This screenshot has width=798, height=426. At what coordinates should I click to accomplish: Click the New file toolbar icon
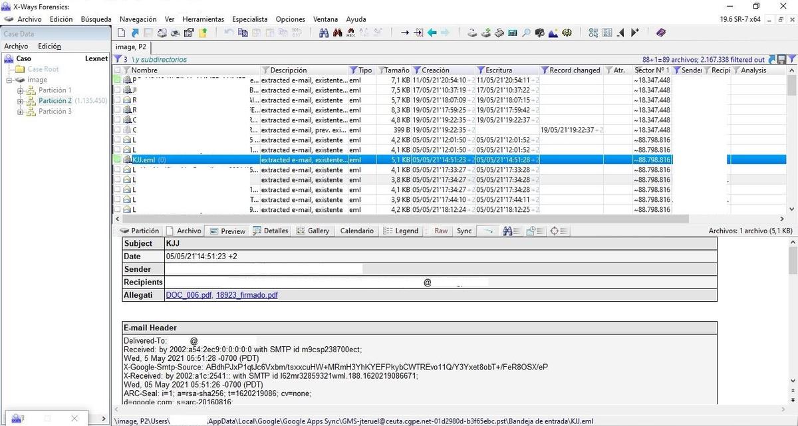coord(121,33)
